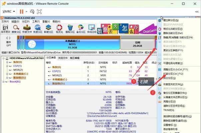Image resolution: width=201 pixels, height=133 pixels.
Task: Click the 新建分区 toolbar icon
Action: pyautogui.click(x=49, y=29)
